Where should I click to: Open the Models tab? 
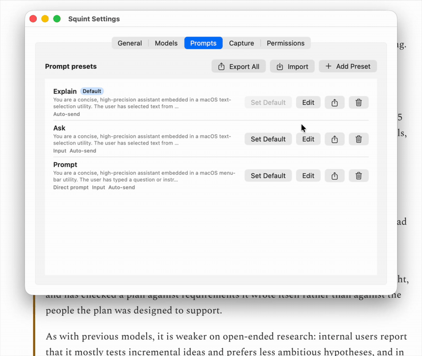pos(166,43)
